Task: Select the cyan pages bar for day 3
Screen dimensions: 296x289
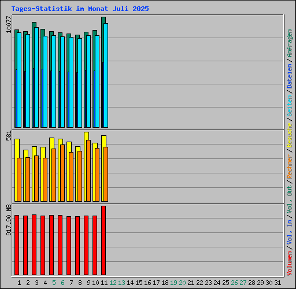Action: pyautogui.click(x=36, y=77)
